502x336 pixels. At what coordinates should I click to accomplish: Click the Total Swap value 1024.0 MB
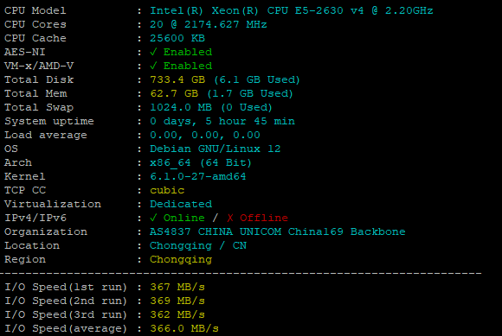coord(181,107)
